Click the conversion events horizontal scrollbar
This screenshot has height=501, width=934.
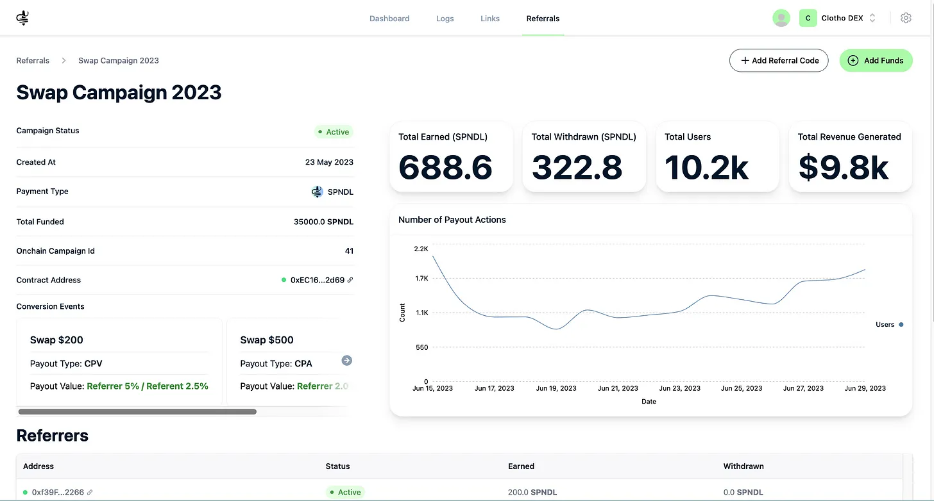point(137,412)
